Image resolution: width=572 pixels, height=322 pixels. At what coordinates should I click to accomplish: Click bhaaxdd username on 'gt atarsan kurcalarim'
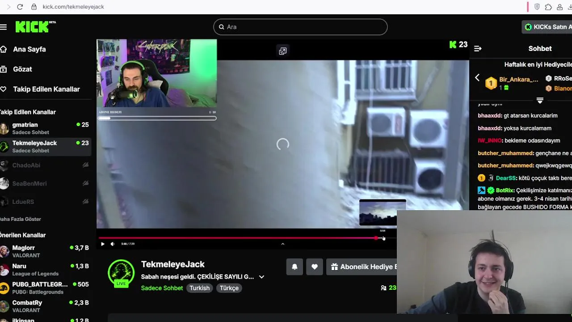pyautogui.click(x=489, y=115)
